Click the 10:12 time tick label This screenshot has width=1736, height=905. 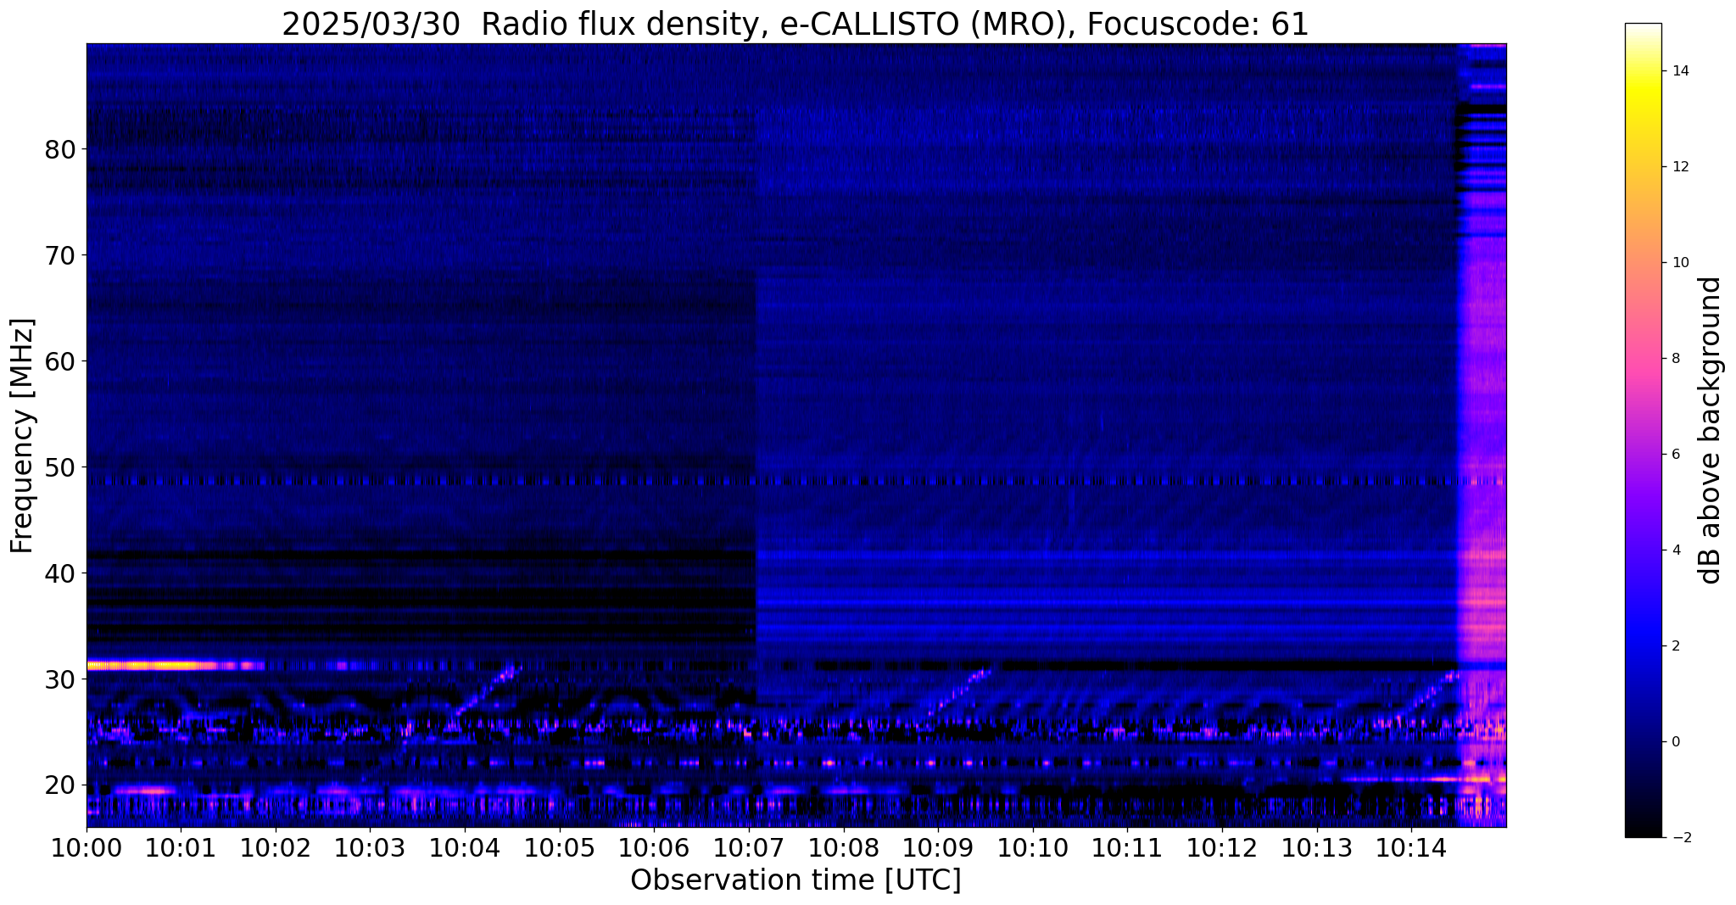pos(1221,846)
